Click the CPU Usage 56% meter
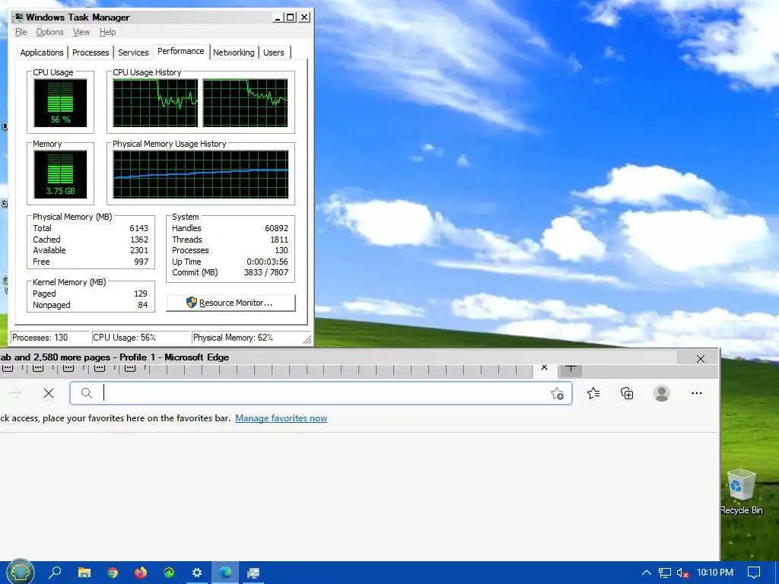Image resolution: width=779 pixels, height=584 pixels. pyautogui.click(x=60, y=103)
